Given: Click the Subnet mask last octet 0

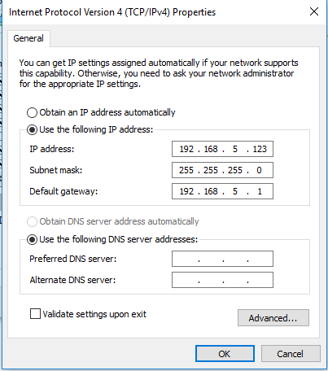Looking at the screenshot, I should 259,170.
